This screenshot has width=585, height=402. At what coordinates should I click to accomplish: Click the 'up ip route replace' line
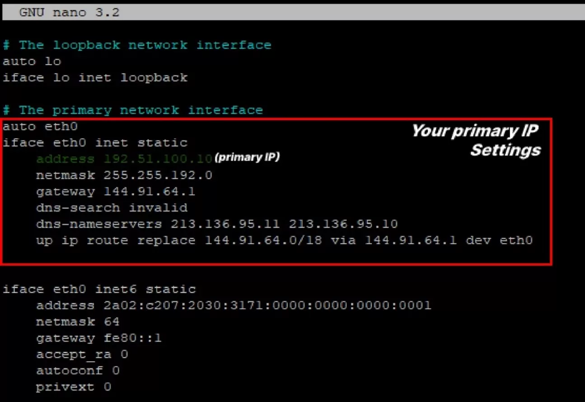pyautogui.click(x=284, y=240)
